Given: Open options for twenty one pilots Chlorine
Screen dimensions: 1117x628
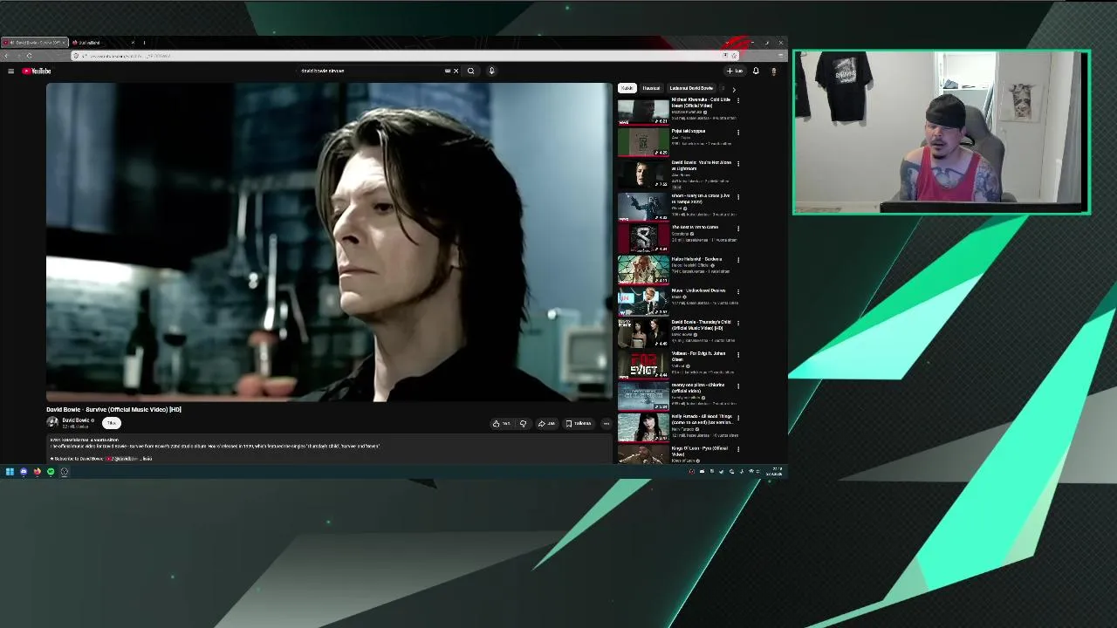Looking at the screenshot, I should 738,386.
